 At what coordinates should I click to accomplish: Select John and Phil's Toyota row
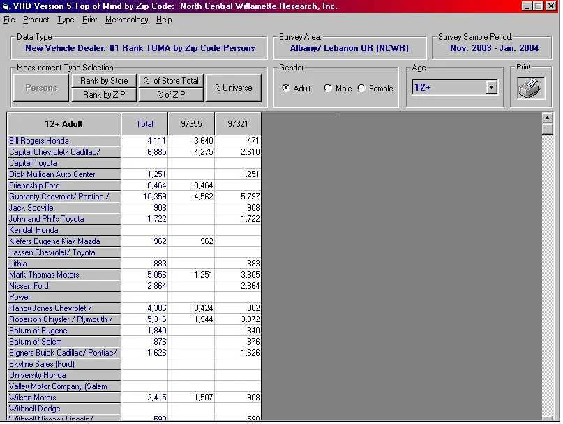coord(64,219)
